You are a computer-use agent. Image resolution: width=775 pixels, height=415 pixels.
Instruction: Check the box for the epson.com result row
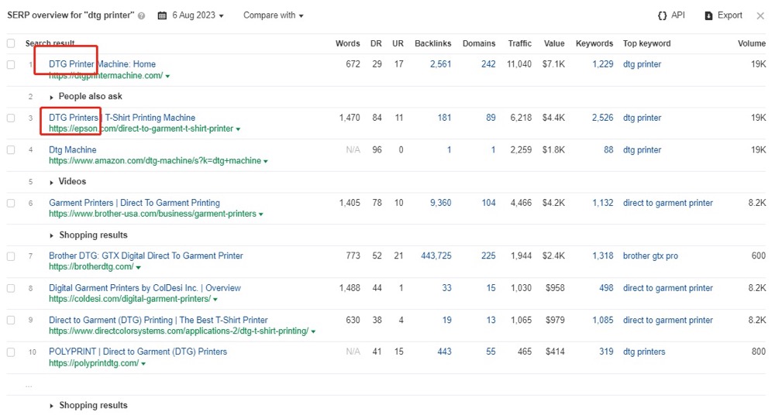(x=11, y=118)
